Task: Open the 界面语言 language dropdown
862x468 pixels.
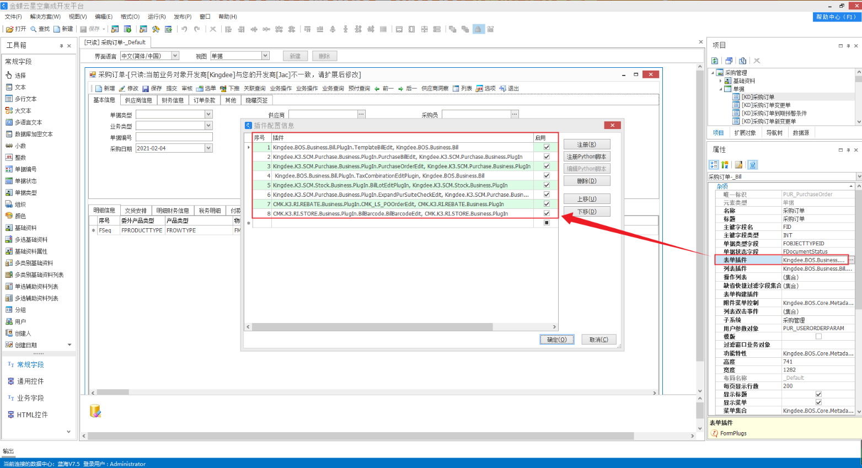Action: [x=175, y=56]
